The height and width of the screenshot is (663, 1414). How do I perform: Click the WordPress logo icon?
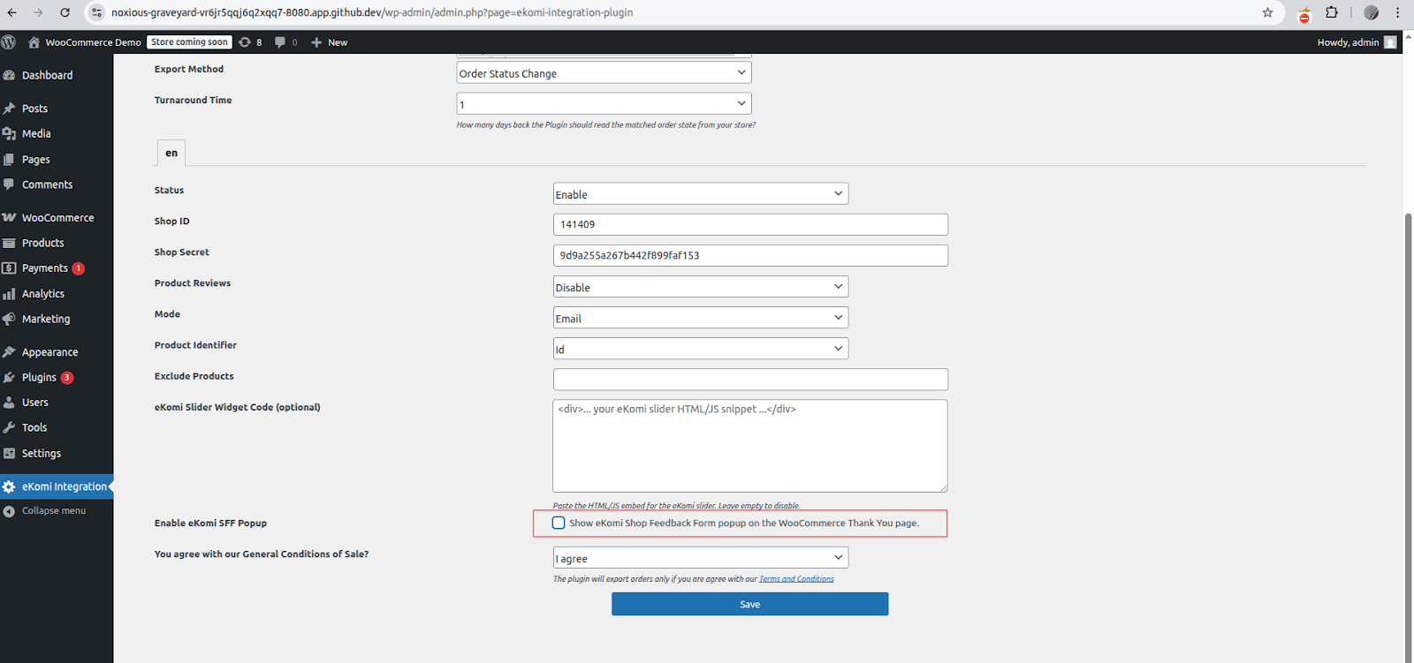[x=9, y=42]
